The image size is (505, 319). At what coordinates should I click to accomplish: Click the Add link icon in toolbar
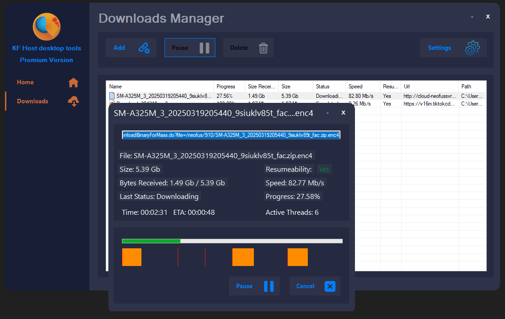pyautogui.click(x=144, y=48)
